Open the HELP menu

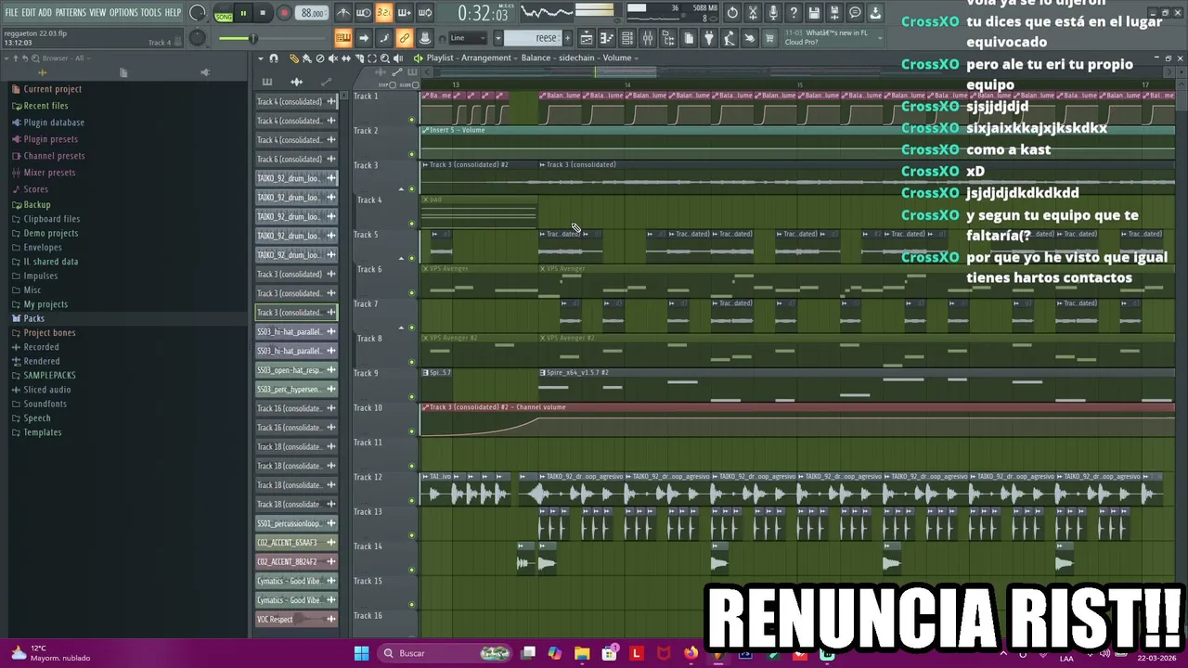pos(173,12)
